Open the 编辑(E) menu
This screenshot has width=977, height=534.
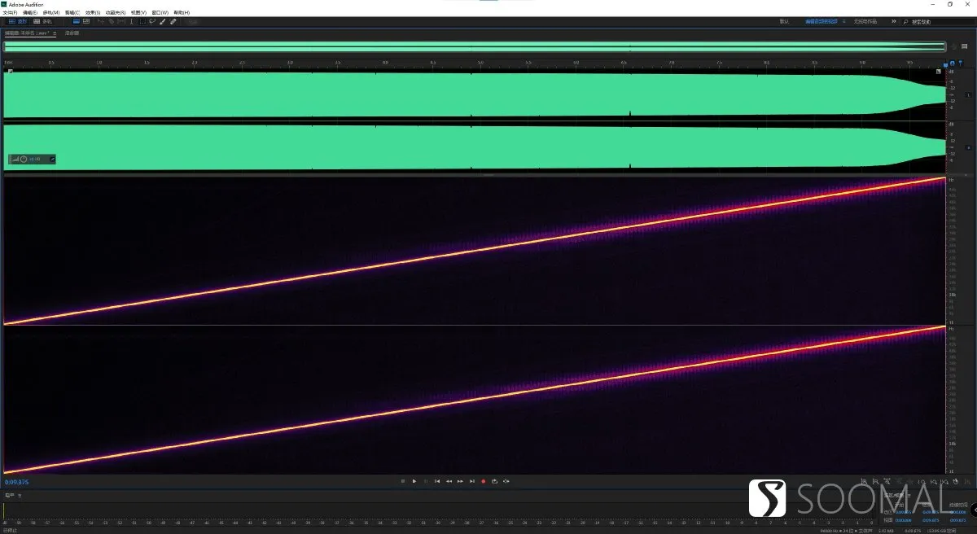pos(29,13)
